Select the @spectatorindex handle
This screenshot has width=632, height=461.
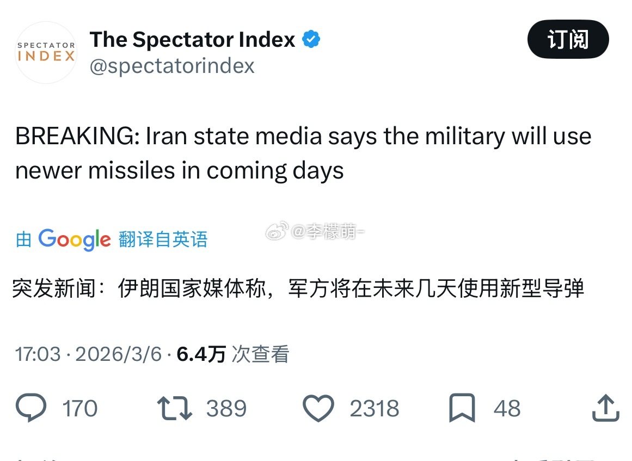173,66
